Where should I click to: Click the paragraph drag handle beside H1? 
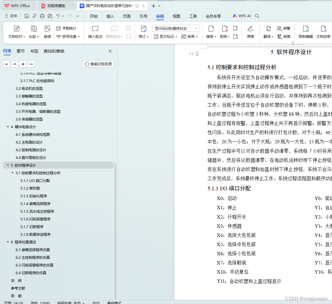pos(197,54)
